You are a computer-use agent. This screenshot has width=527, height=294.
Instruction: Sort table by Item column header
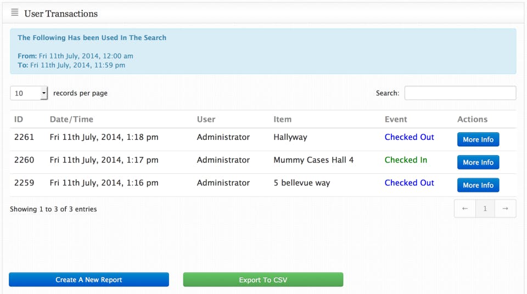click(x=282, y=119)
